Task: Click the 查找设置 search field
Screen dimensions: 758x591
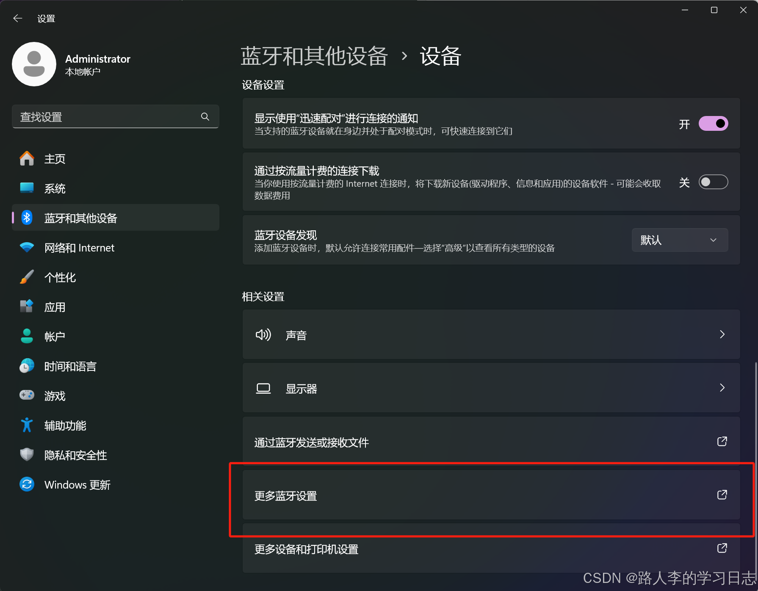Action: (115, 116)
